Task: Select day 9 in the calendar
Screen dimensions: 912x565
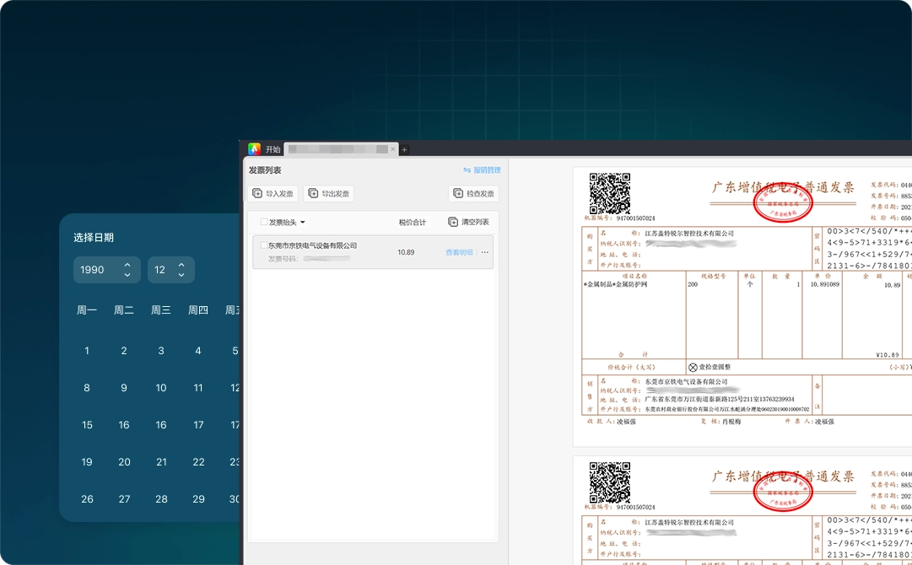Action: (124, 388)
